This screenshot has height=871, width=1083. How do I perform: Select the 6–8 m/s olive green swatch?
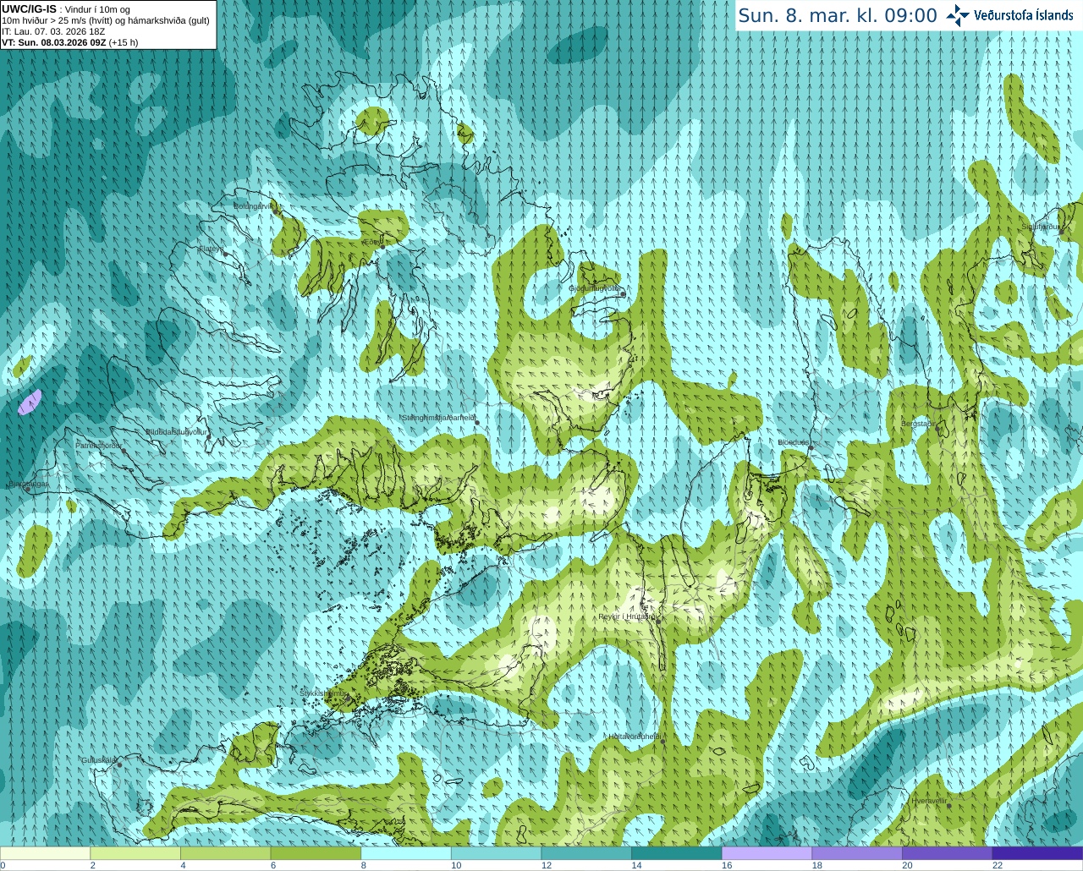[x=316, y=853]
